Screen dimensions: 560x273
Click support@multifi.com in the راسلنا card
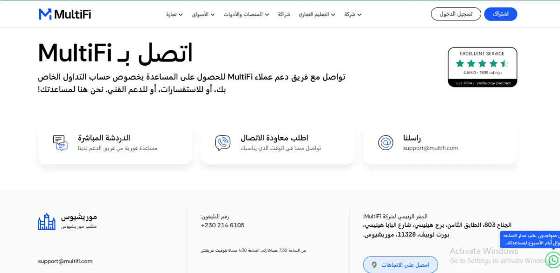tap(431, 148)
